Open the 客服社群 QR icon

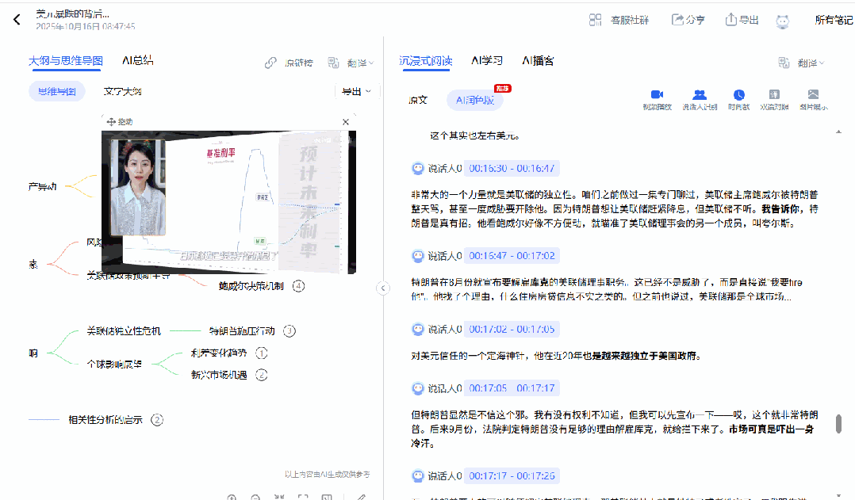click(596, 20)
